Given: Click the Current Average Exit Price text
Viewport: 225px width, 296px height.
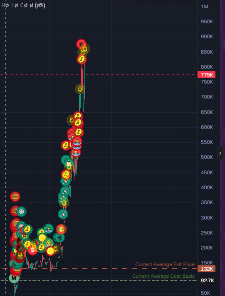Looking at the screenshot, I should 165,264.
